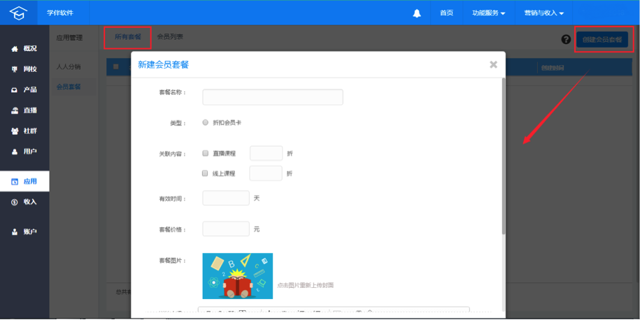
Task: Toggle the select-all checkbox in table header
Action: [x=116, y=66]
